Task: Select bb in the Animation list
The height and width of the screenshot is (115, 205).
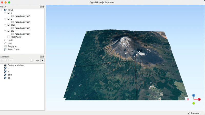Action: [9, 78]
